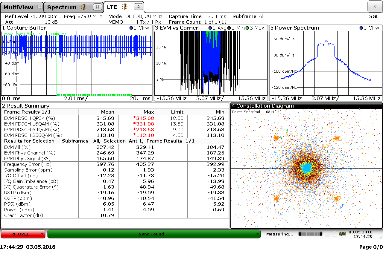Image resolution: width=383 pixels, height=254 pixels.
Task: Switch to the MultiView tab
Action: pyautogui.click(x=22, y=7)
